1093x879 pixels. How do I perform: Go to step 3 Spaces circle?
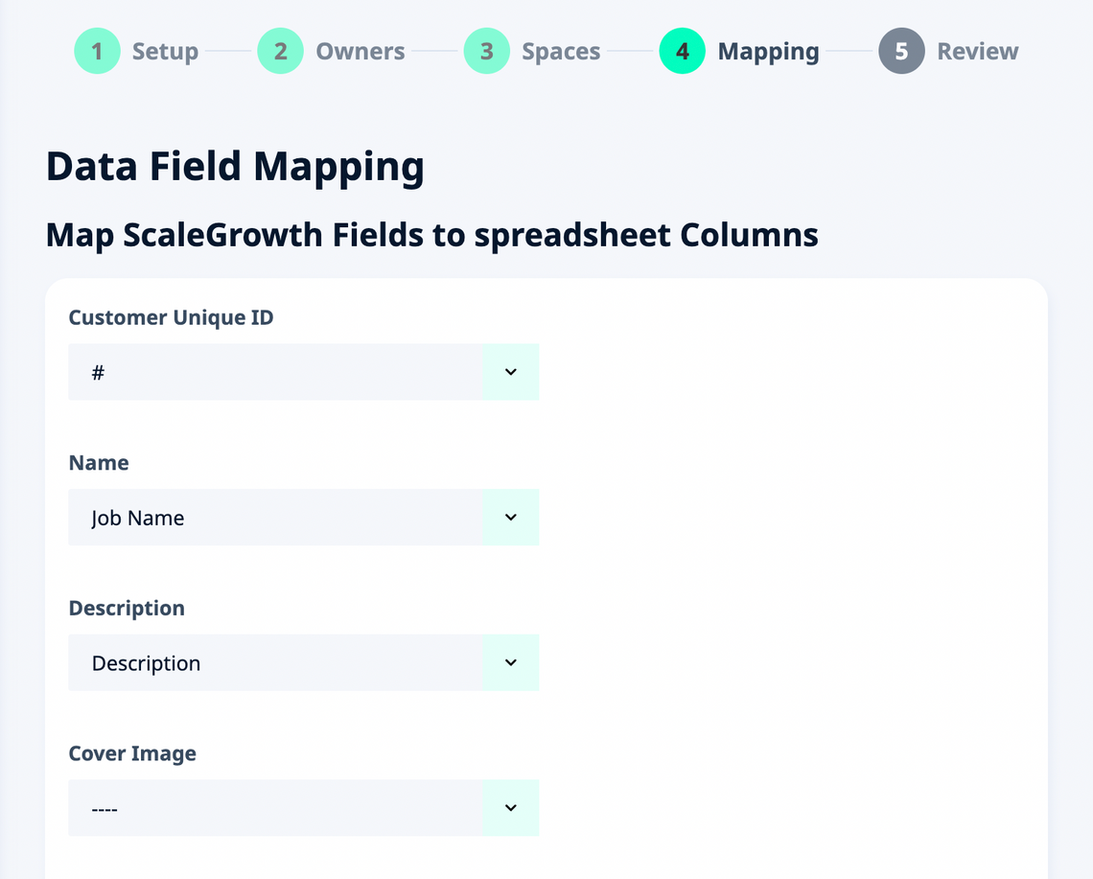click(486, 51)
